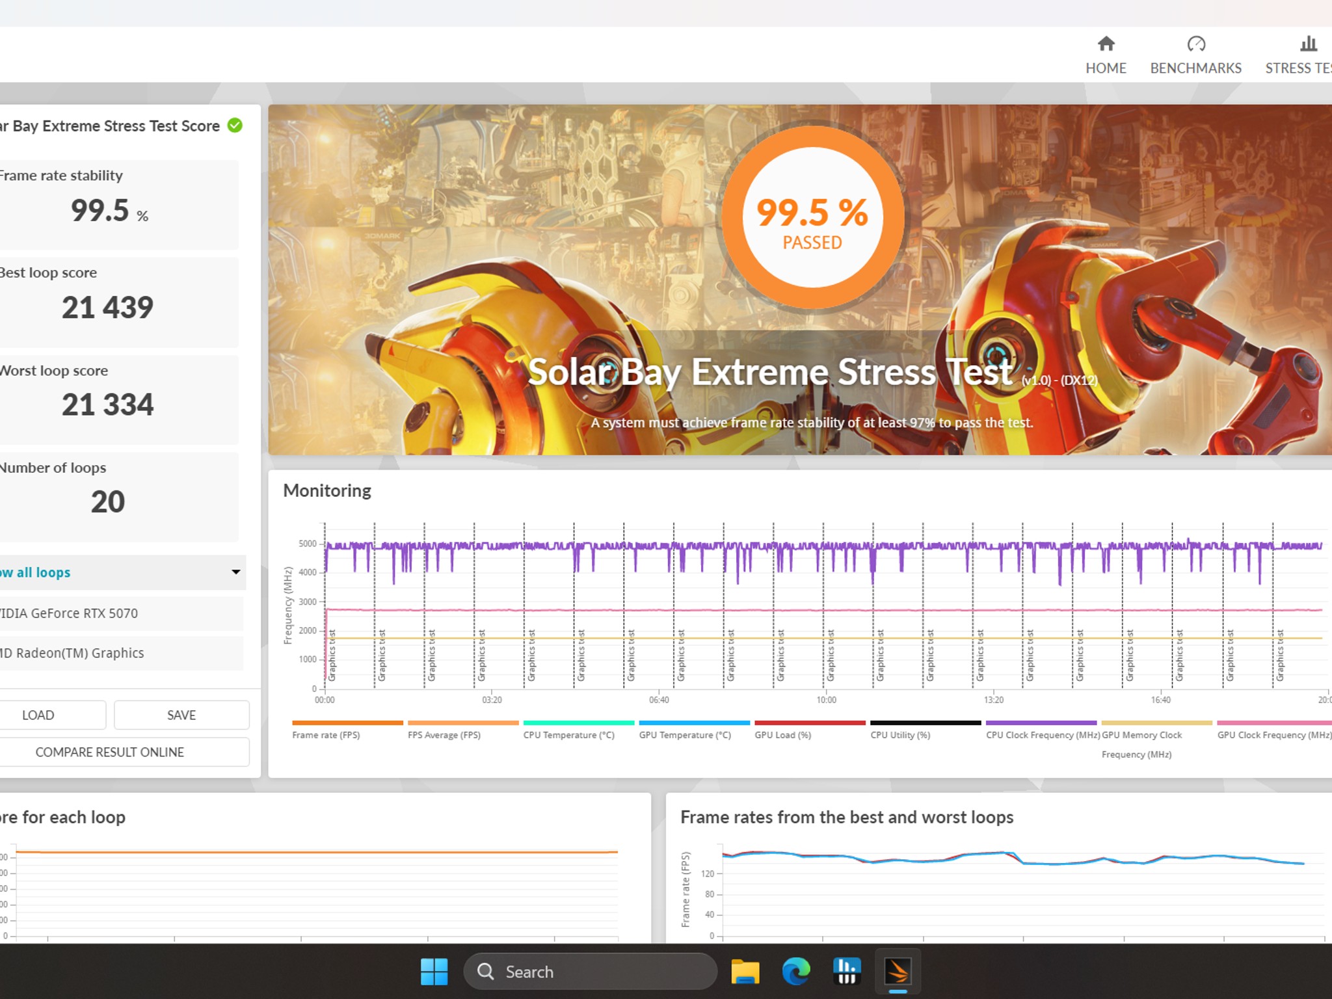This screenshot has height=999, width=1332.
Task: Toggle pink GPU Clock Frequency legend swatch
Action: point(1275,723)
